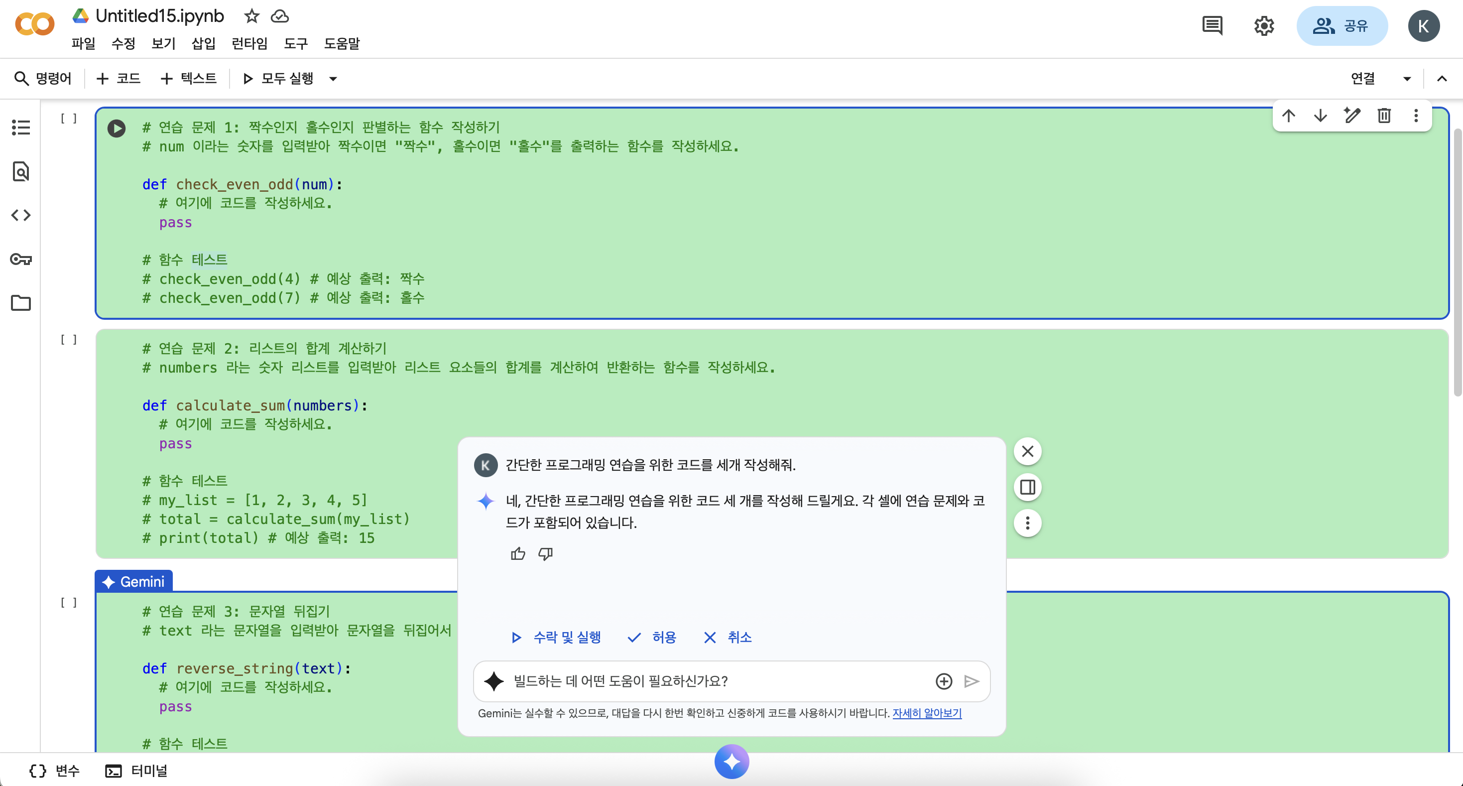Click 취소 to cancel changes
The height and width of the screenshot is (786, 1463).
tap(728, 637)
